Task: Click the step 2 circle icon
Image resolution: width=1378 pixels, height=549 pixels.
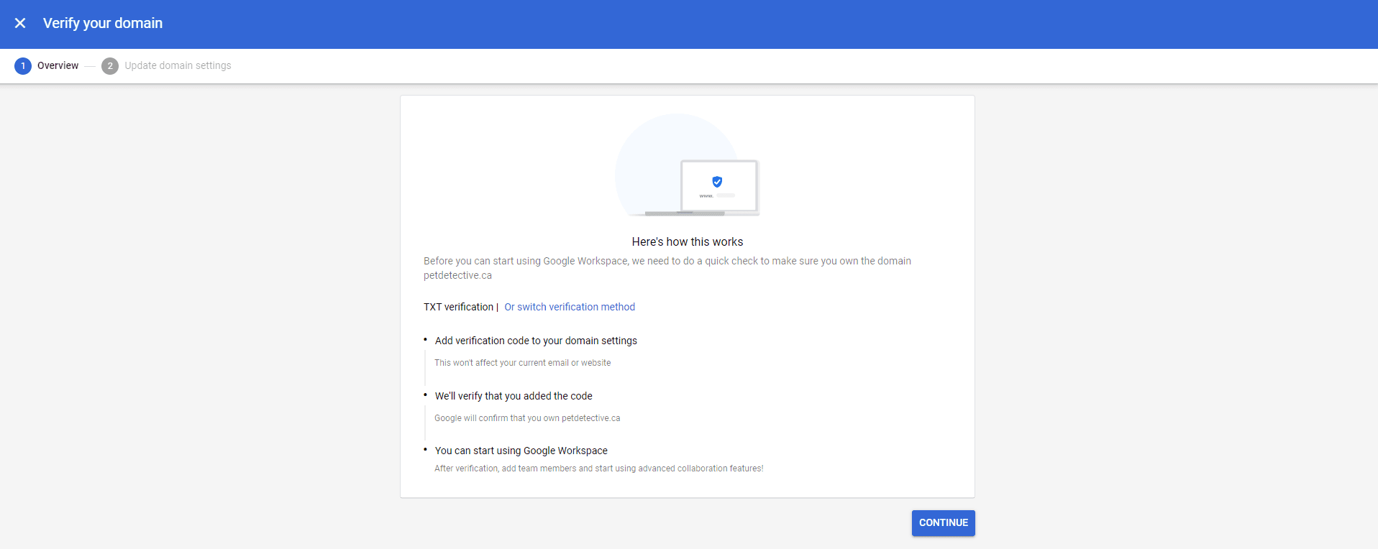Action: click(110, 66)
